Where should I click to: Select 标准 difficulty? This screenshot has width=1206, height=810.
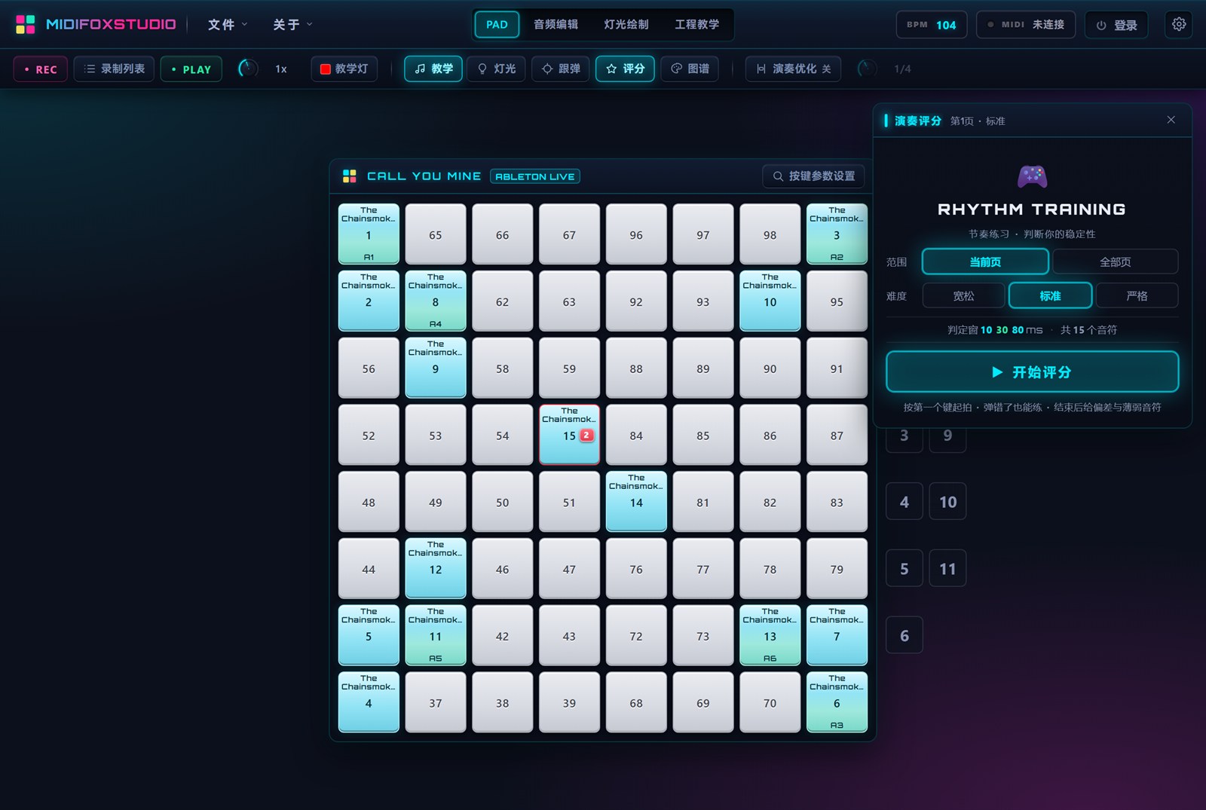point(1050,295)
